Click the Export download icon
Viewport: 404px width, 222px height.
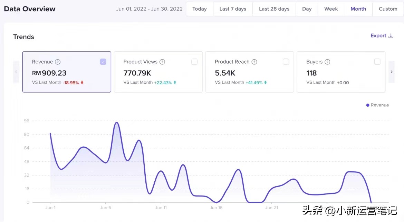click(391, 36)
